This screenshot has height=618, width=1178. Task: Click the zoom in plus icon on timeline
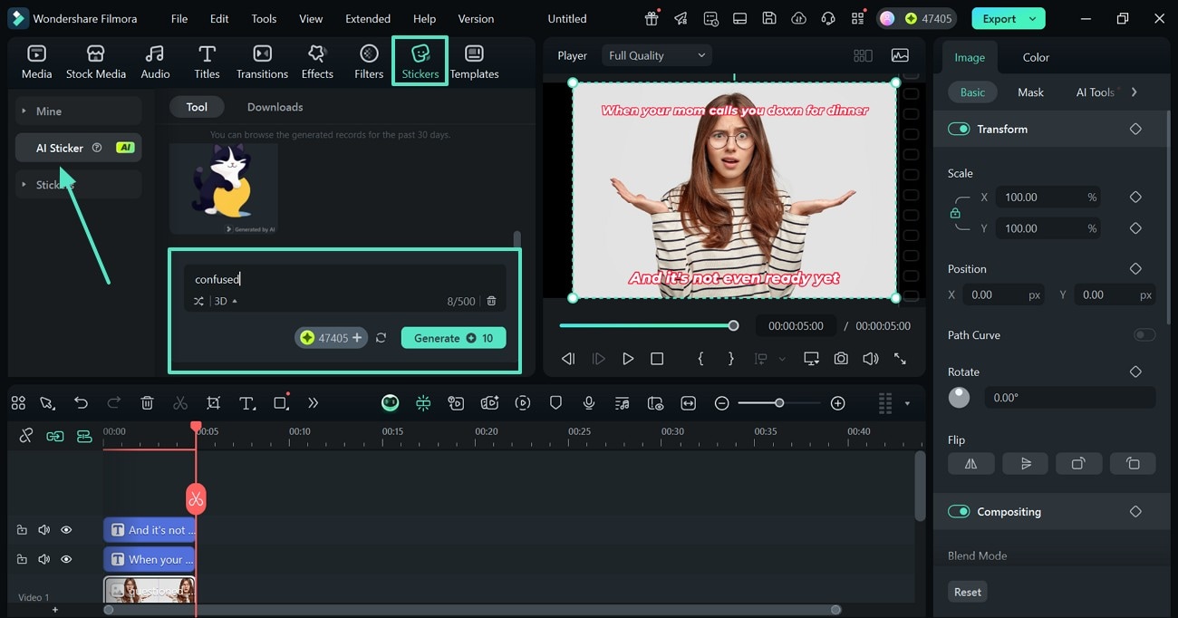click(837, 403)
